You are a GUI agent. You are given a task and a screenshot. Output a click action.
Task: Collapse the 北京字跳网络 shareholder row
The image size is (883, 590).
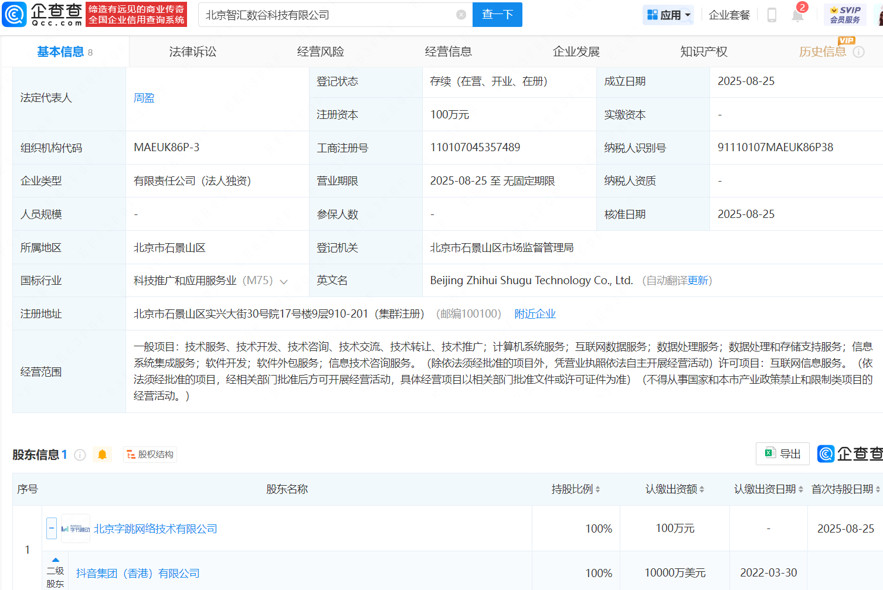click(x=52, y=528)
